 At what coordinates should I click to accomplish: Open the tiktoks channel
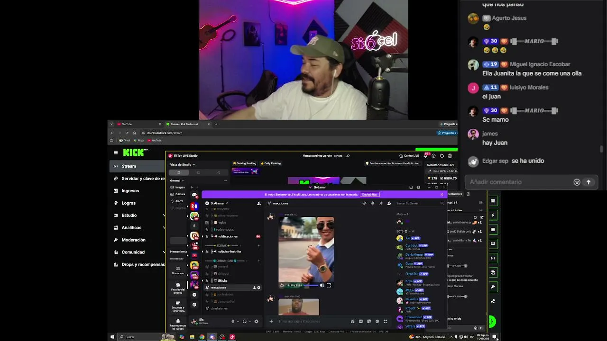click(232, 280)
